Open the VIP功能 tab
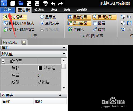Viewport: 133px width, 111px height. [82, 10]
